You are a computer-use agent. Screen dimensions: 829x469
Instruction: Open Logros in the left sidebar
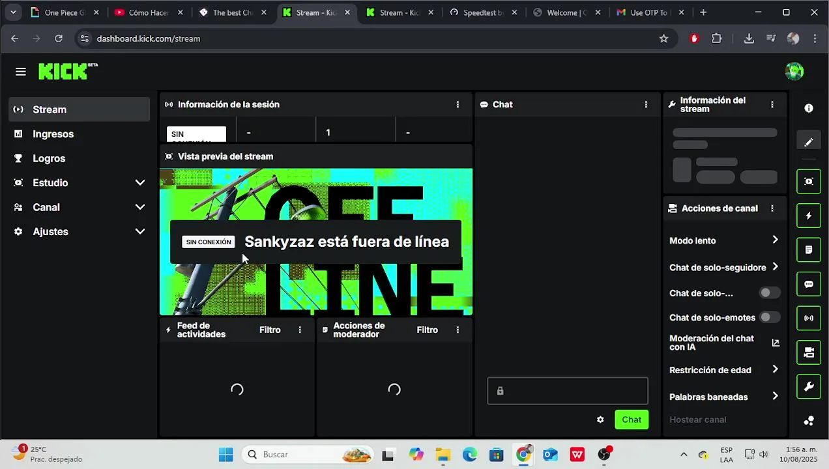pos(80,158)
